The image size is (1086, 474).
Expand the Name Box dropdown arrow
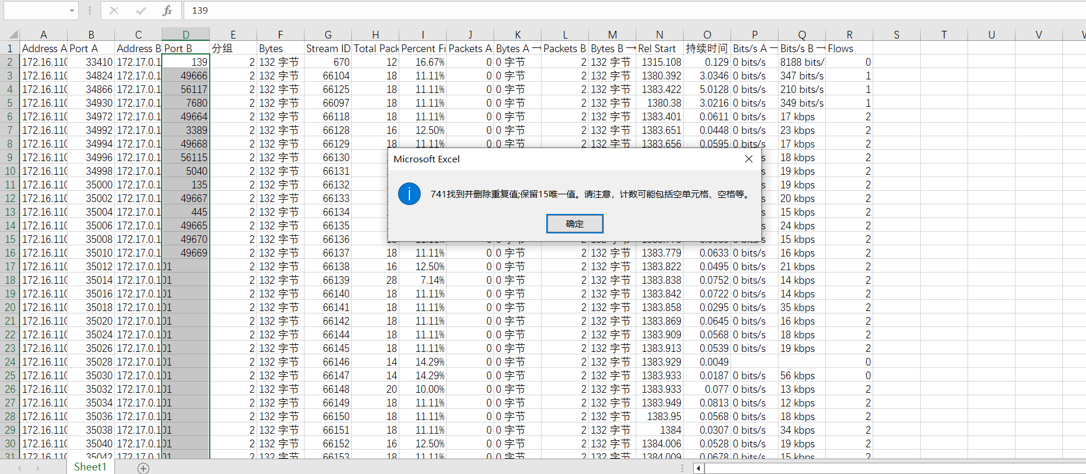(72, 11)
